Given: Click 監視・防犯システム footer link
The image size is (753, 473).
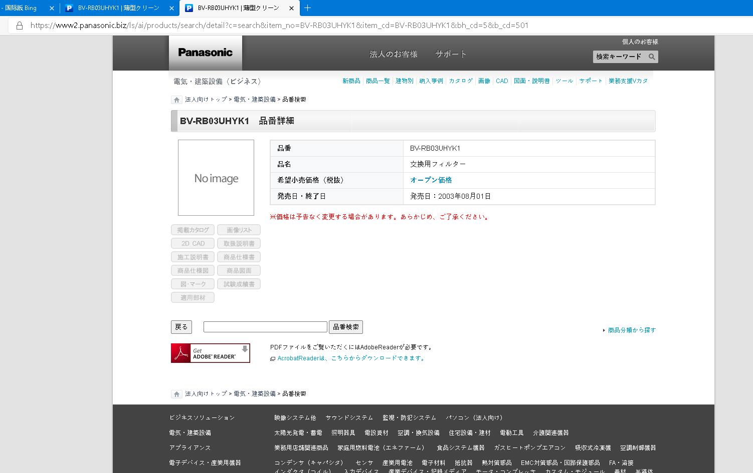Looking at the screenshot, I should [410, 418].
